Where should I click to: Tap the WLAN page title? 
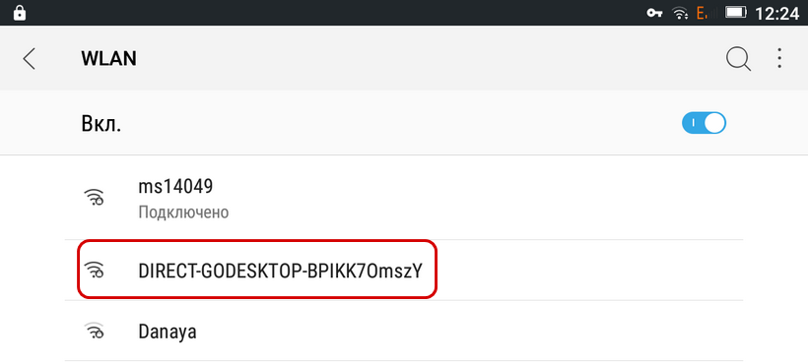tap(108, 59)
